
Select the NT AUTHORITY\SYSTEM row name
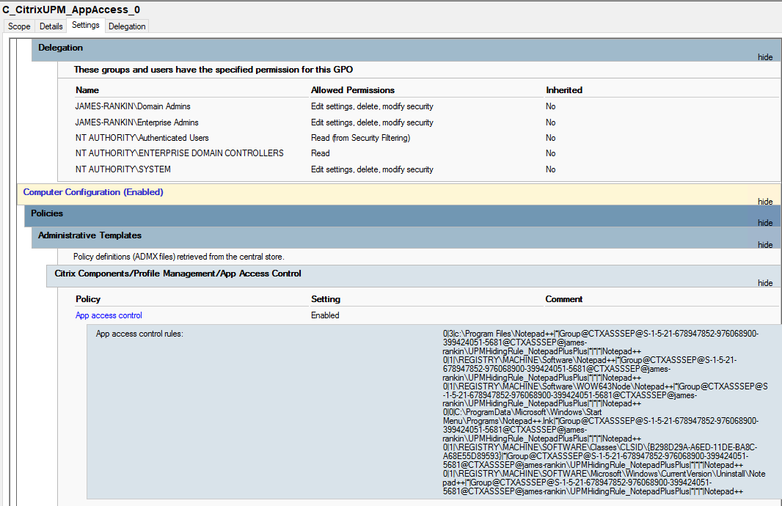click(123, 169)
